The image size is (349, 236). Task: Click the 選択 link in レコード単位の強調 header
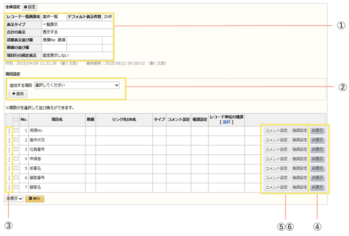227,122
